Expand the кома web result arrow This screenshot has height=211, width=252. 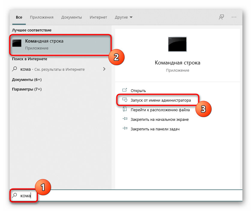pos(104,69)
